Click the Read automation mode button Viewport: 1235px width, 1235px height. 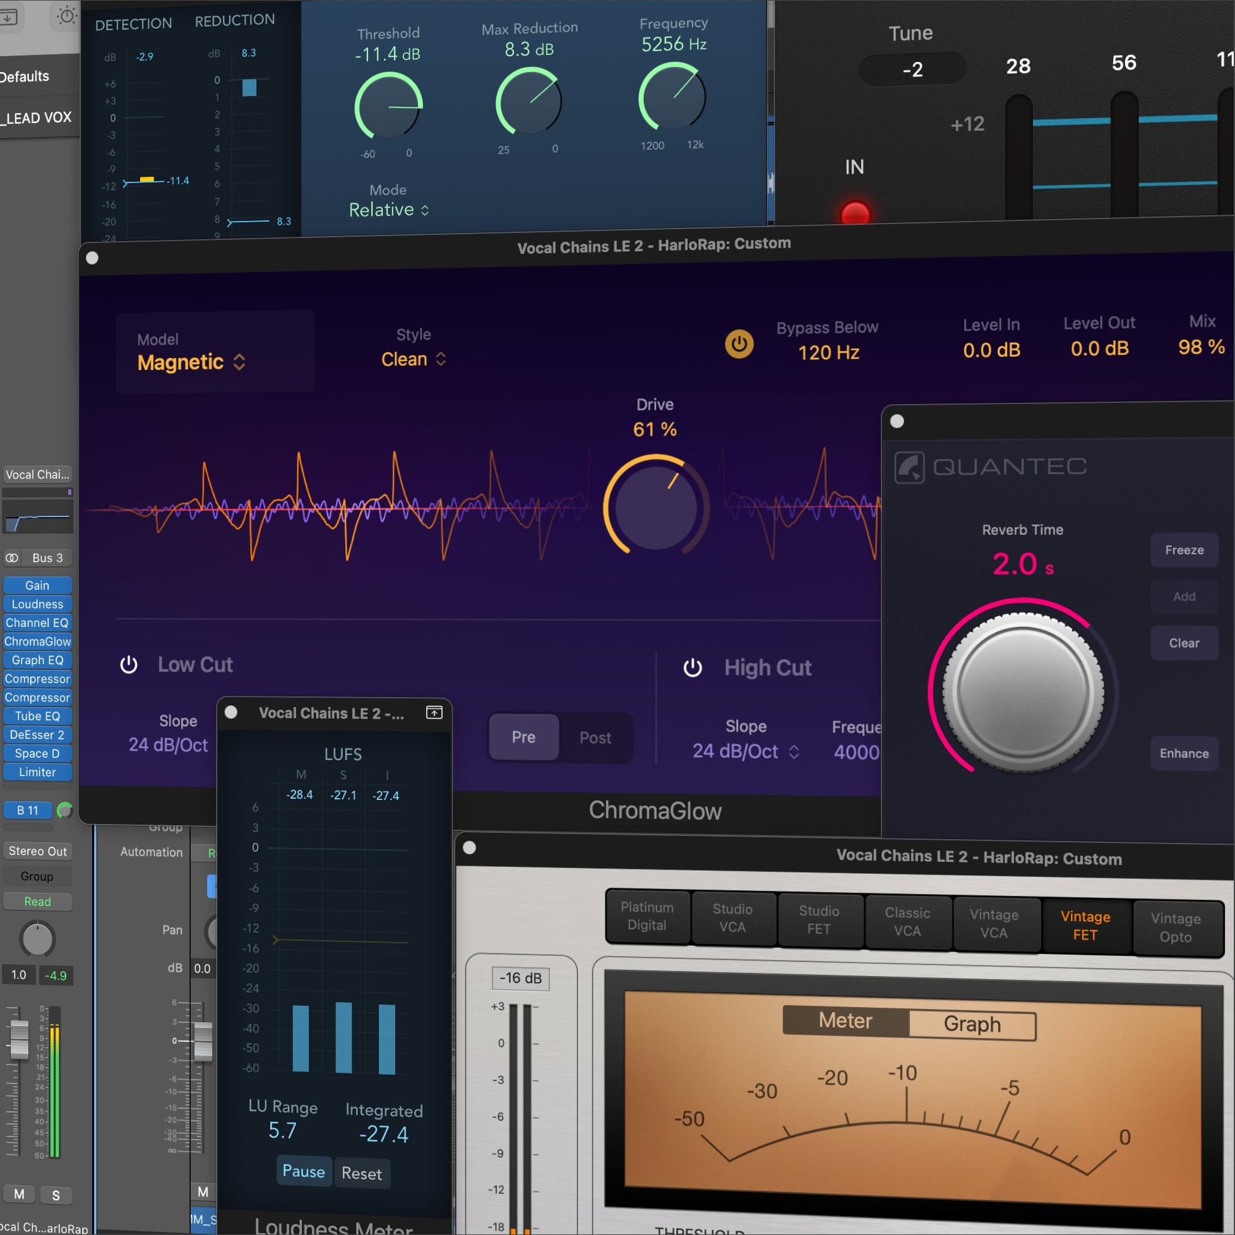coord(37,902)
